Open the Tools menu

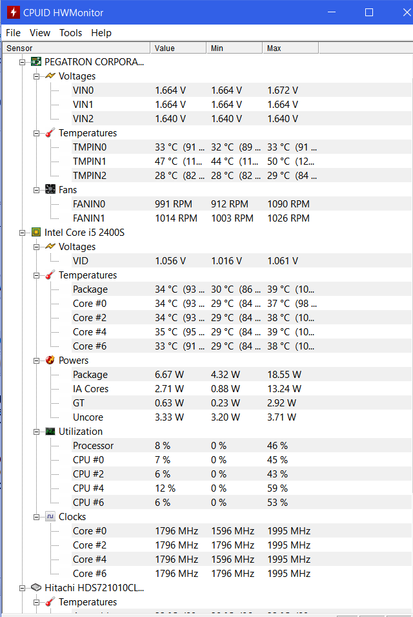pos(71,33)
